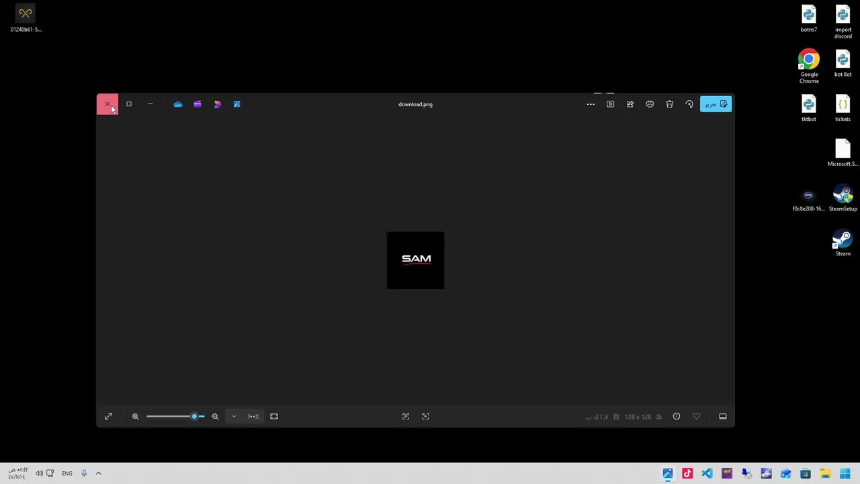
Task: Toggle the heart Favorite icon
Action: point(696,417)
